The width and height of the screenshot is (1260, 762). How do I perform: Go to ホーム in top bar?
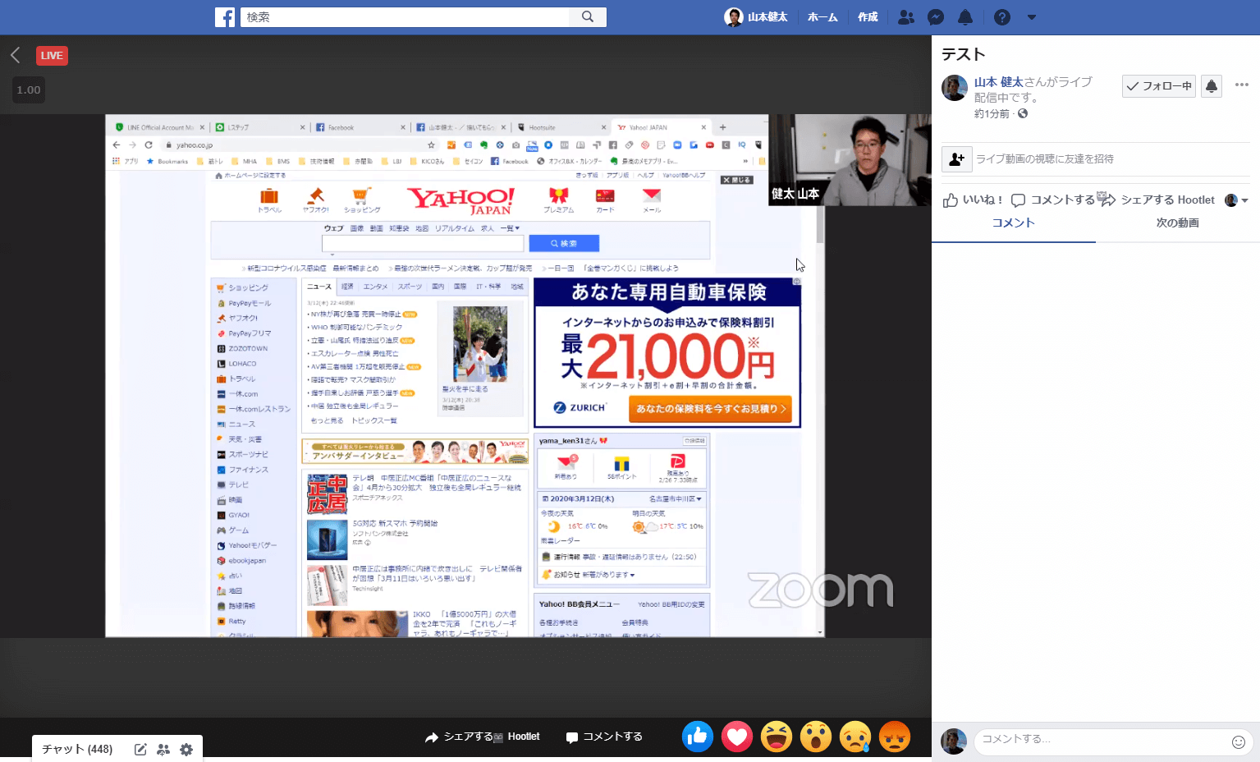[x=822, y=17]
